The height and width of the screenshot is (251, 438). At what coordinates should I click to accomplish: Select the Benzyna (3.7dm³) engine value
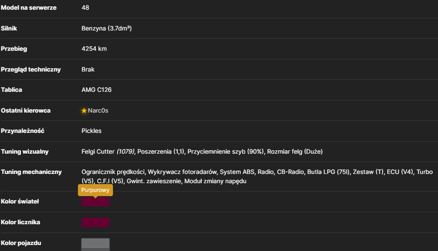pyautogui.click(x=107, y=28)
